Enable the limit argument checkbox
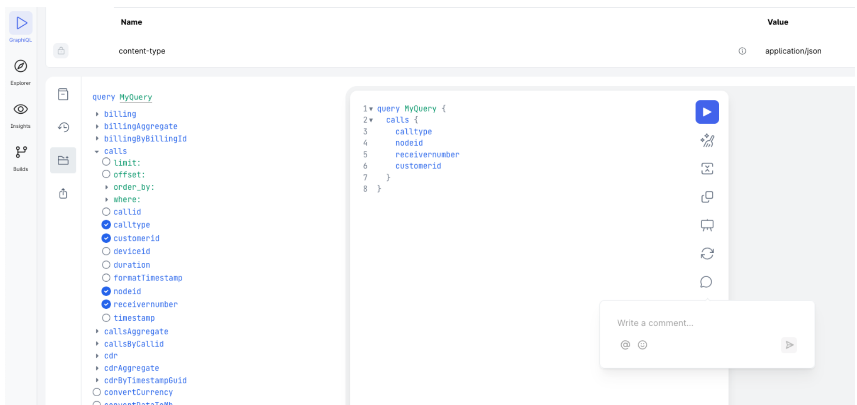857x405 pixels. click(x=106, y=162)
